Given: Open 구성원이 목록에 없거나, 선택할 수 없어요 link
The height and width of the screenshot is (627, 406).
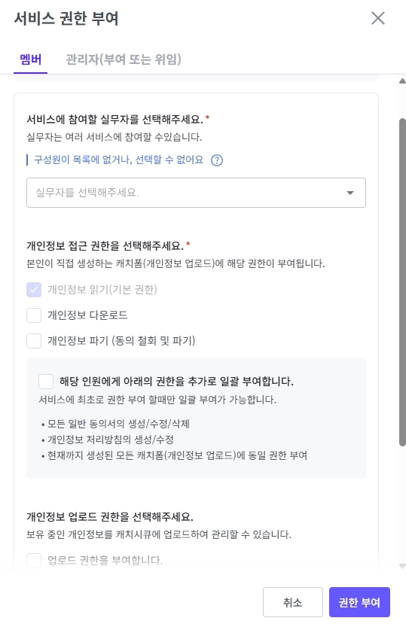Looking at the screenshot, I should tap(118, 160).
